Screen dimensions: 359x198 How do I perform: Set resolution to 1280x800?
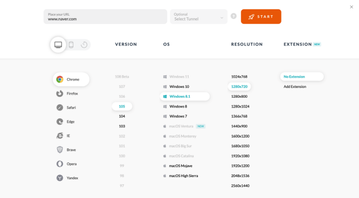coord(239,97)
